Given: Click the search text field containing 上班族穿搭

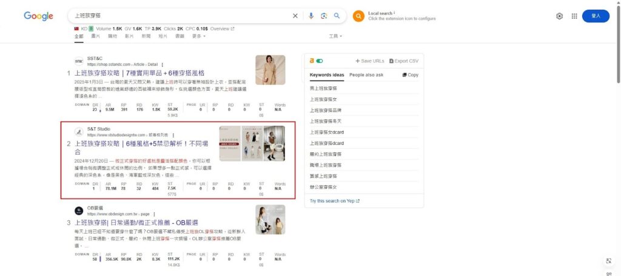Looking at the screenshot, I should (180, 16).
